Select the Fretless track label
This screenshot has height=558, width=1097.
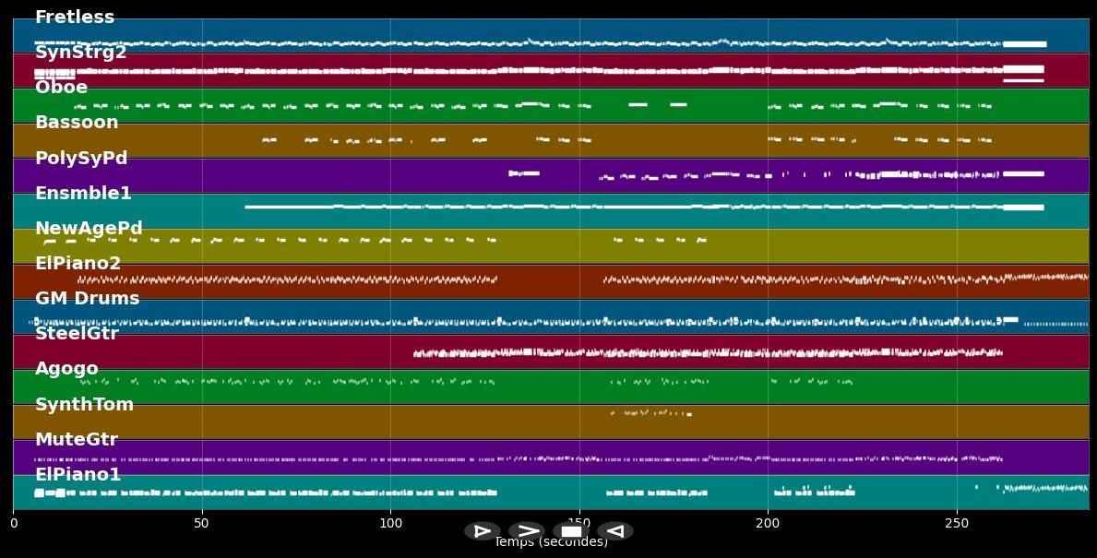[75, 18]
